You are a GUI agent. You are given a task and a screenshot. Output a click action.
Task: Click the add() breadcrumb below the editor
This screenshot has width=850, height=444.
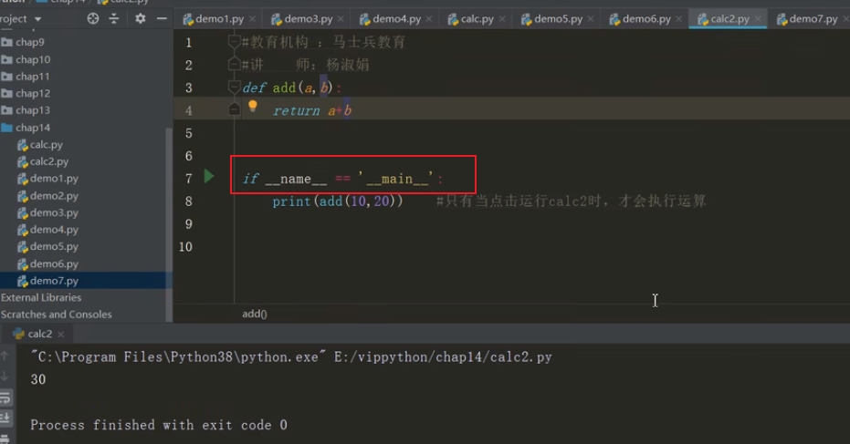point(254,314)
